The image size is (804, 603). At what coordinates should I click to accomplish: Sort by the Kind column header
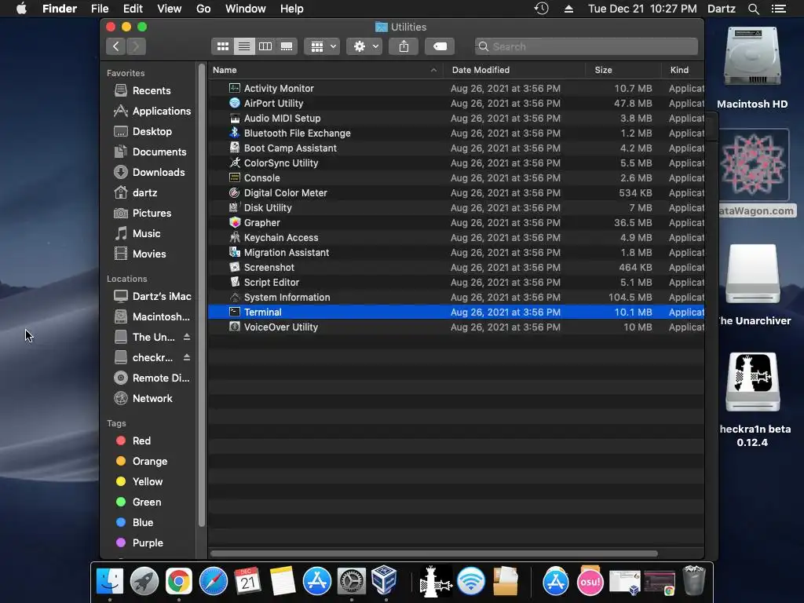(x=682, y=70)
